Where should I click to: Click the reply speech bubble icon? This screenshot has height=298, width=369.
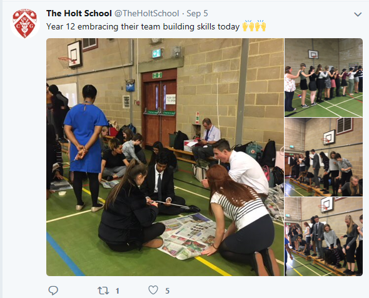[53, 290]
